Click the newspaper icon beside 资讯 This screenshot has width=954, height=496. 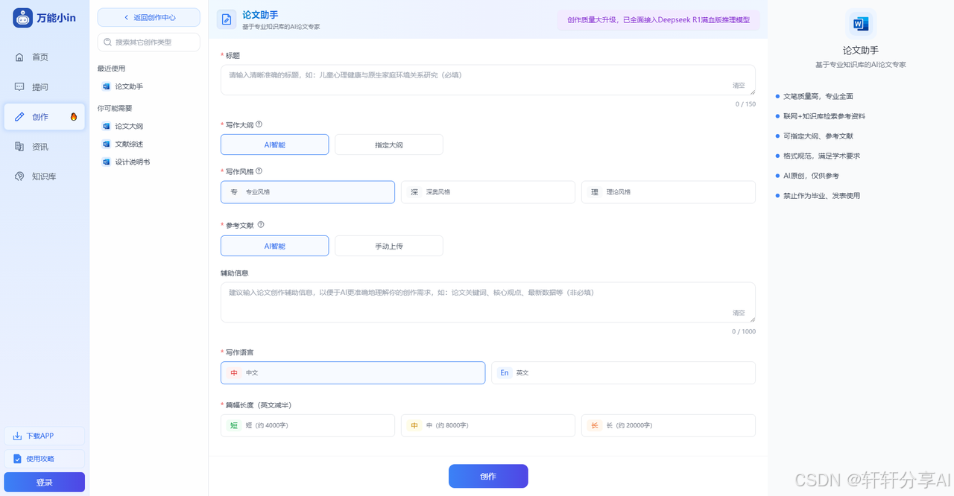coord(19,147)
